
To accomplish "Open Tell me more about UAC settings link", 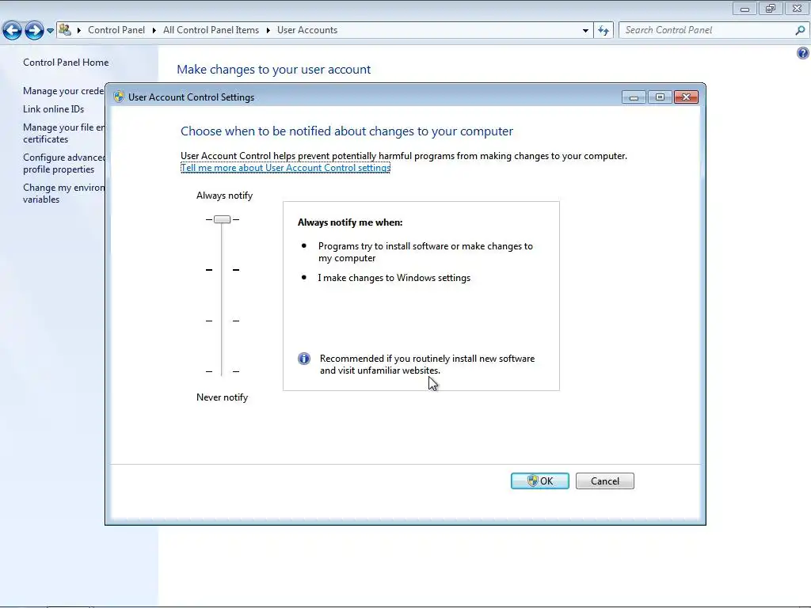I will pyautogui.click(x=285, y=168).
